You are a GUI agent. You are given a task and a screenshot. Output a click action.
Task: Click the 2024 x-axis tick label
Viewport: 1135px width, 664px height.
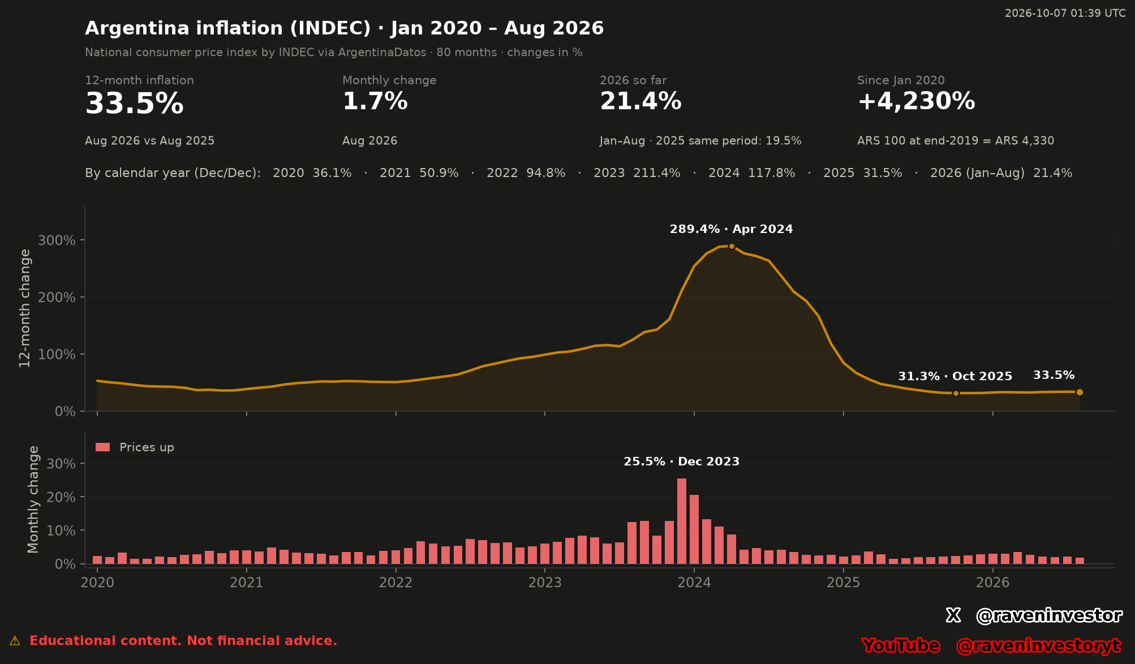(x=694, y=583)
